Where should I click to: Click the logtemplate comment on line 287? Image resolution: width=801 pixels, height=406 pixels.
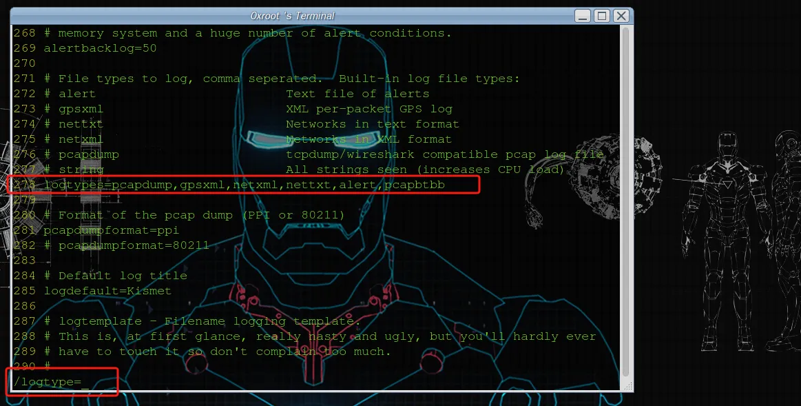pos(209,321)
